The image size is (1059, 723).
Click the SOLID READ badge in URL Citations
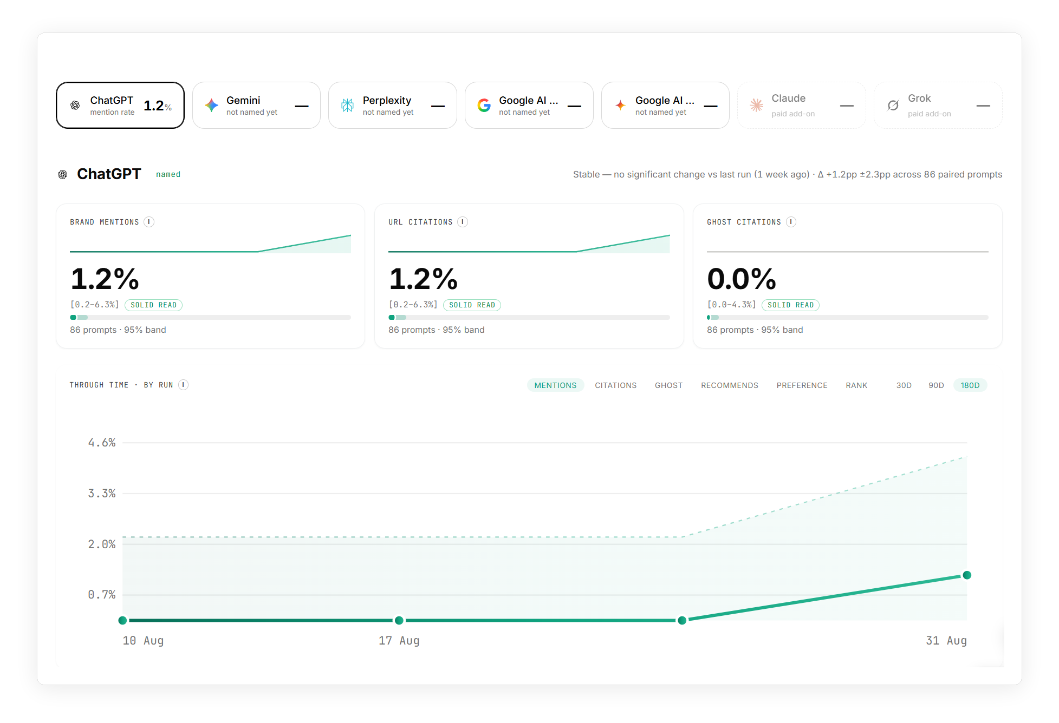[x=472, y=305]
